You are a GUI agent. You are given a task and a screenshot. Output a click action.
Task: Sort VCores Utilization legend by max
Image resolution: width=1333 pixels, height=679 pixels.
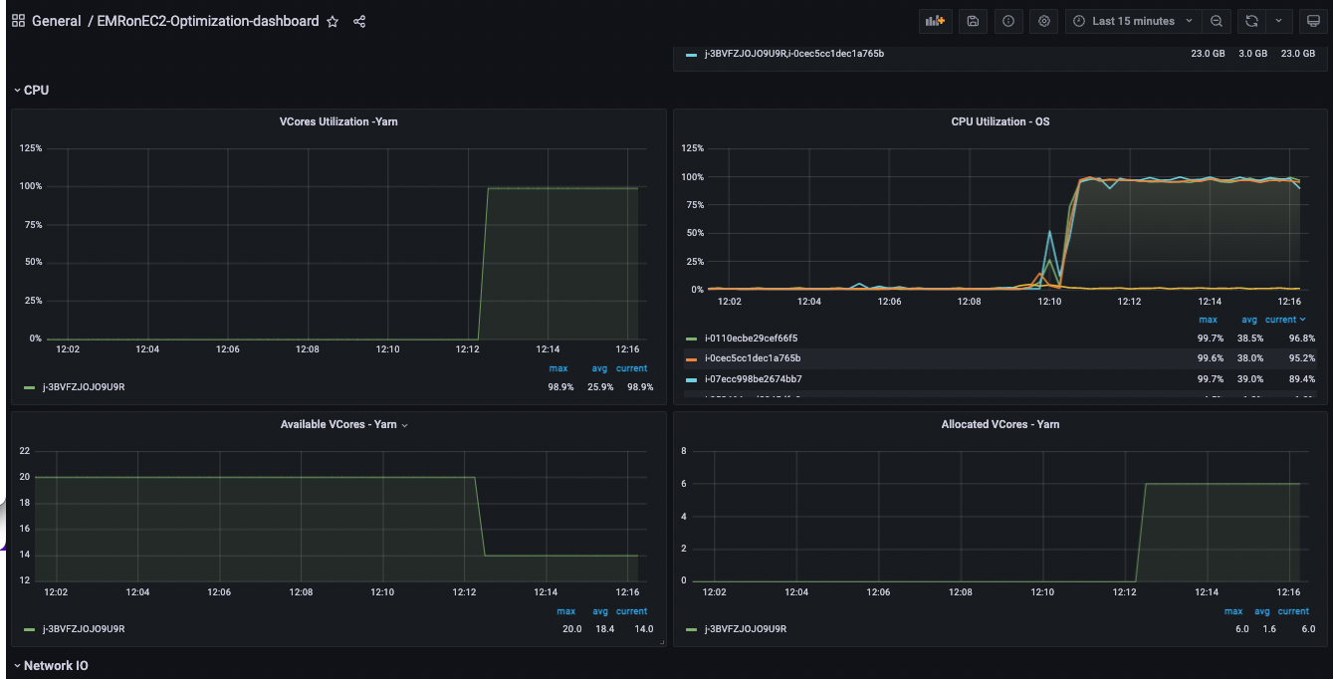point(557,368)
